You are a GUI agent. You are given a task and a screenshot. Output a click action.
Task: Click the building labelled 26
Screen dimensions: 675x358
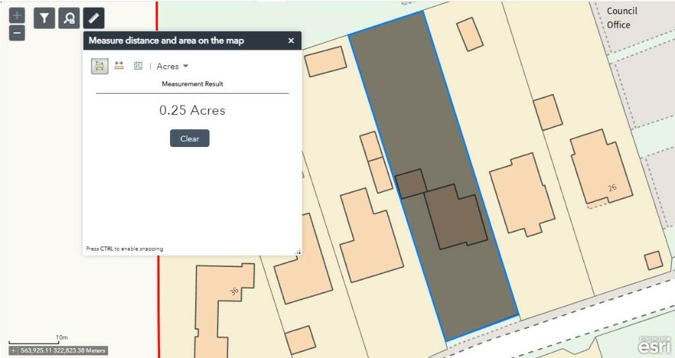[x=601, y=167]
